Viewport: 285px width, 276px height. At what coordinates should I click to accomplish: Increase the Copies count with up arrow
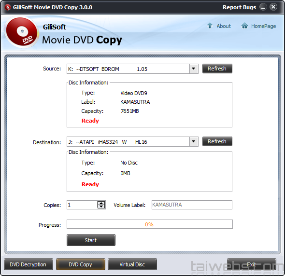coord(101,203)
